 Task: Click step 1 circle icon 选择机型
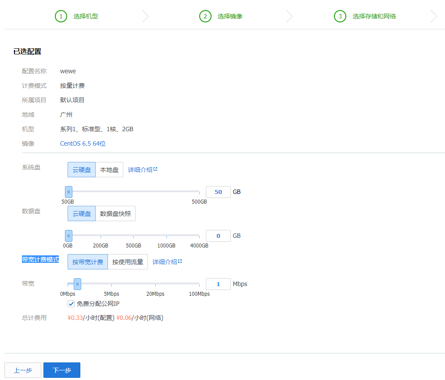(61, 16)
